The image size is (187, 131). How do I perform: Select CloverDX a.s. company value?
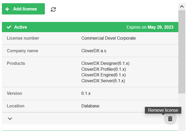click(x=94, y=51)
